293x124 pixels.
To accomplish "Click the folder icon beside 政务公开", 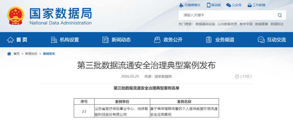I will pyautogui.click(x=157, y=40).
